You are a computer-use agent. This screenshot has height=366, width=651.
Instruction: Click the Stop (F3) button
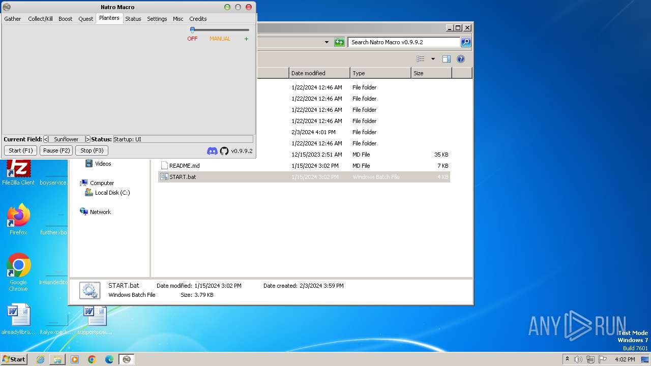pos(92,150)
